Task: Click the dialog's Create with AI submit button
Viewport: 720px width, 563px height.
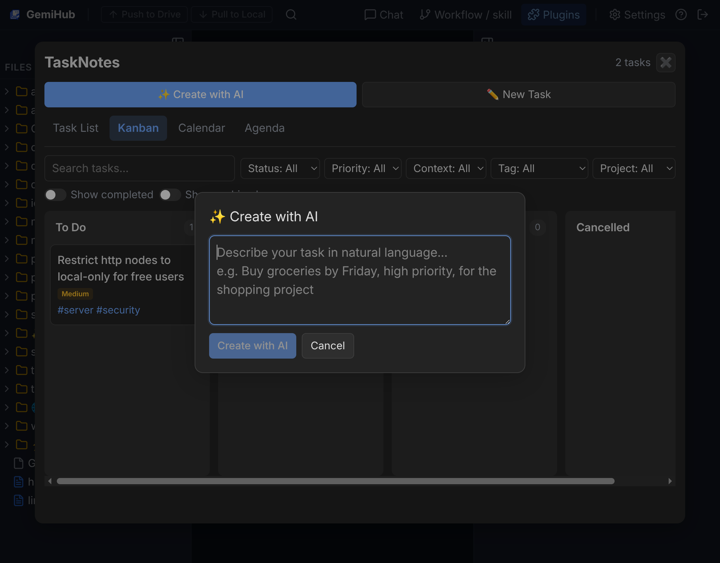Action: (252, 346)
